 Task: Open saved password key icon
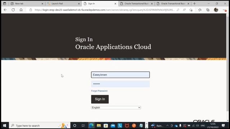[178, 10]
